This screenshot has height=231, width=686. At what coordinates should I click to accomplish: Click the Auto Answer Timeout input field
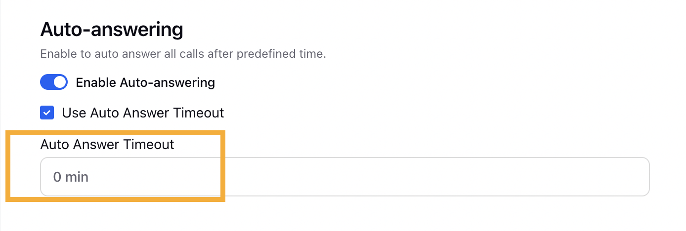[344, 177]
